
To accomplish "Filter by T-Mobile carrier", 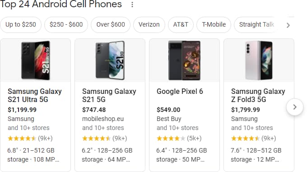I will [x=214, y=25].
